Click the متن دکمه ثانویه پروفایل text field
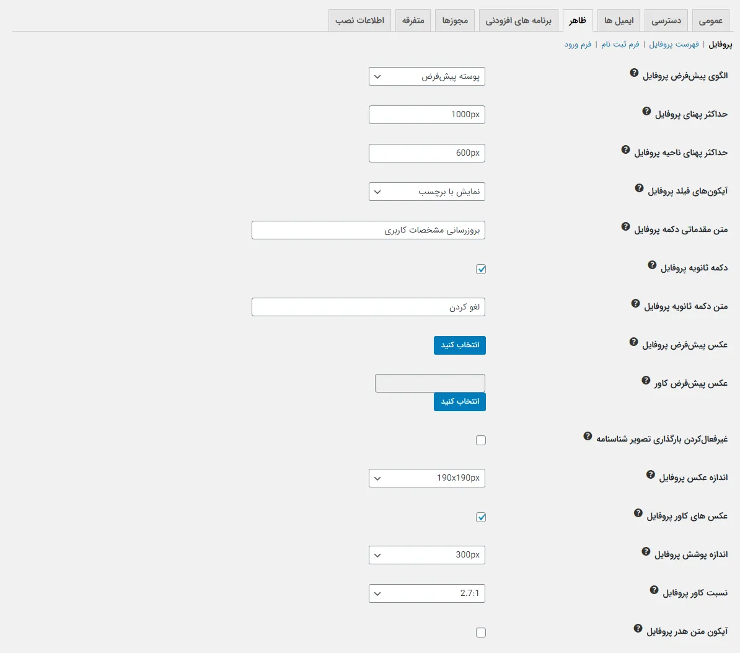The width and height of the screenshot is (740, 653). (x=368, y=307)
